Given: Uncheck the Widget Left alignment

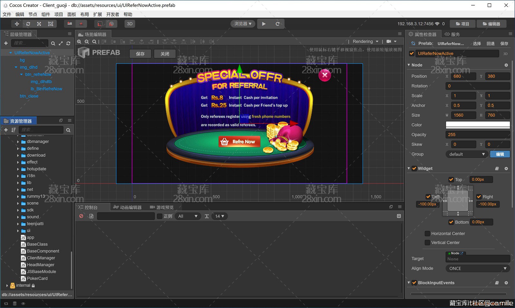Looking at the screenshot, I should 428,197.
